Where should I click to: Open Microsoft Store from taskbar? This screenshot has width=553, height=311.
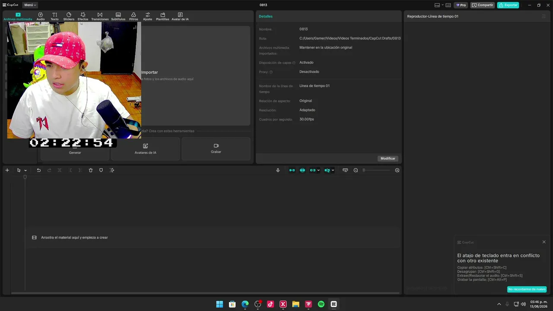pos(232,304)
